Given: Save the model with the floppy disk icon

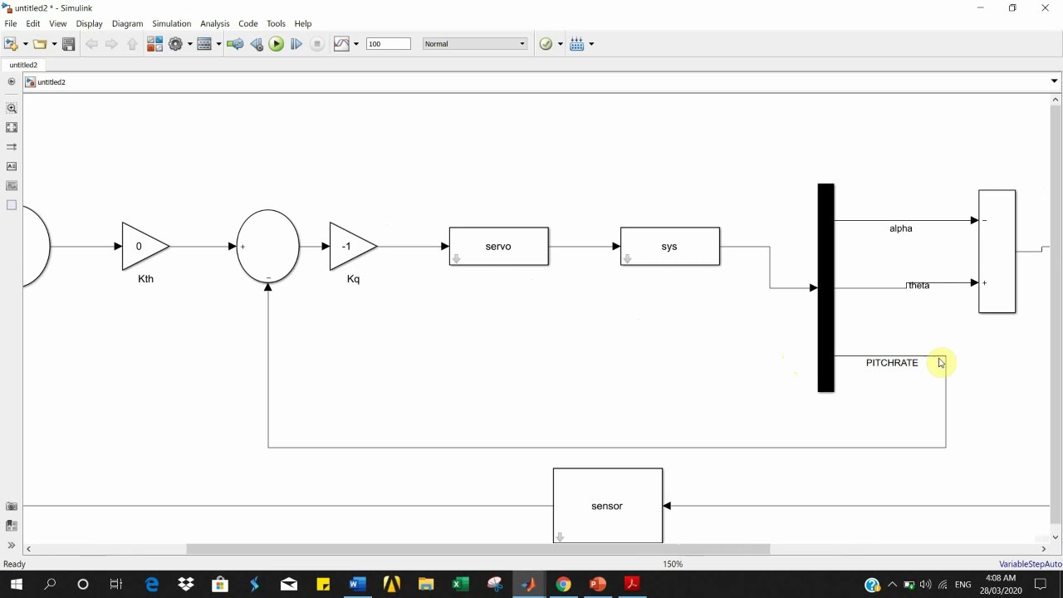Looking at the screenshot, I should (69, 44).
